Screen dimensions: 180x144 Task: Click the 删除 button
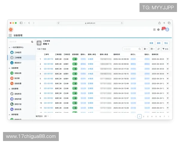click(x=159, y=43)
